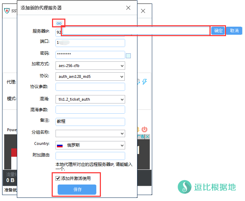This screenshot has height=201, width=245.
Task: Click the red power icon
Action: click(144, 130)
